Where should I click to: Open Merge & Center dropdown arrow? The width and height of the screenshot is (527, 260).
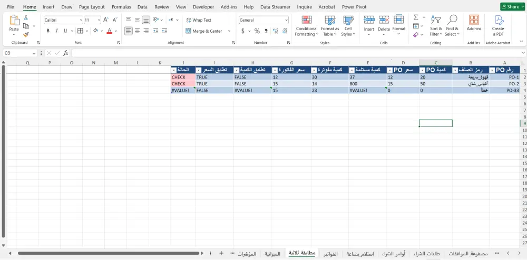(229, 31)
